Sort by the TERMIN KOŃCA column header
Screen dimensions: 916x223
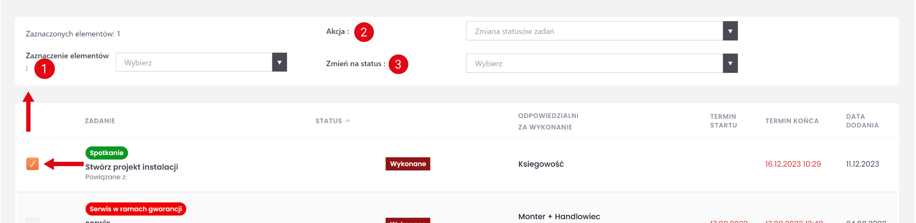[x=792, y=121]
